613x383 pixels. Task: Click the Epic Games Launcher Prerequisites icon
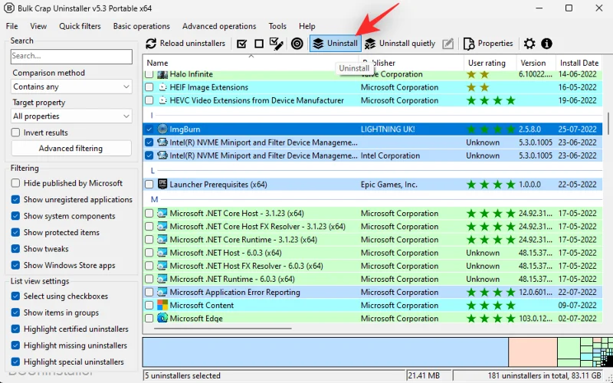pyautogui.click(x=162, y=184)
